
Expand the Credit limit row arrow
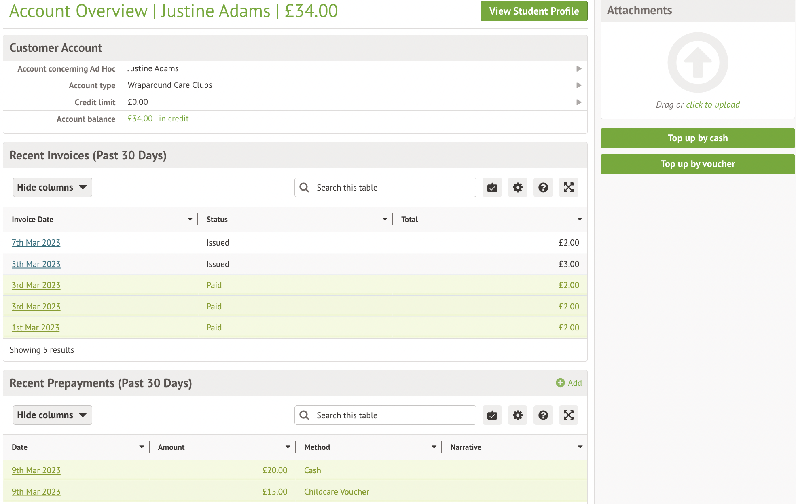579,102
